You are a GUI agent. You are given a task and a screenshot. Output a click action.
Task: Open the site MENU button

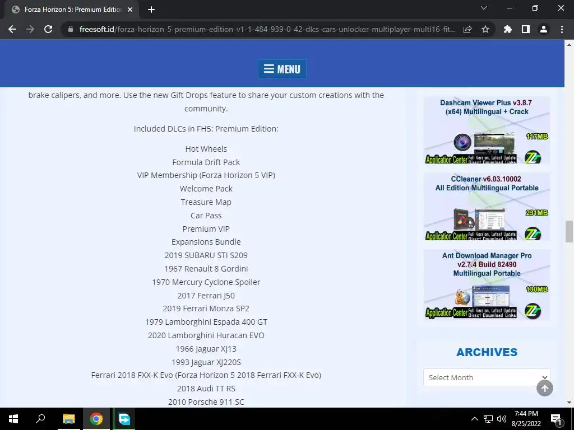282,69
